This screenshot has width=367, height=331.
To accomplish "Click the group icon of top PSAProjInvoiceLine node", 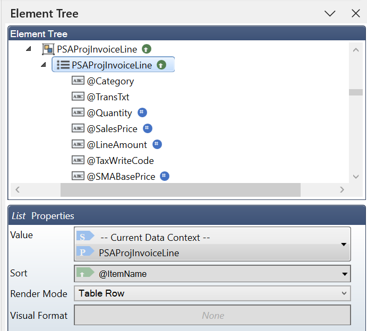I will pyautogui.click(x=48, y=49).
